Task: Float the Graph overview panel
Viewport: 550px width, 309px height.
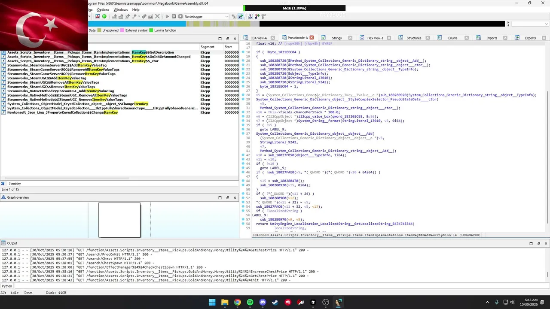Action: (x=227, y=197)
